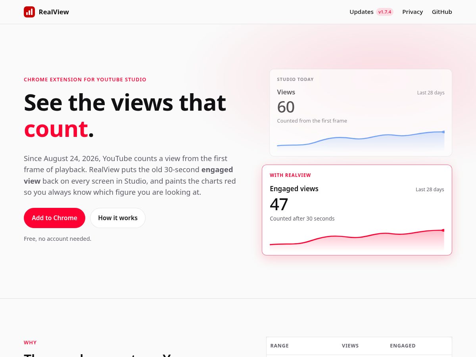
Task: Visit the GitHub link in header
Action: (442, 12)
